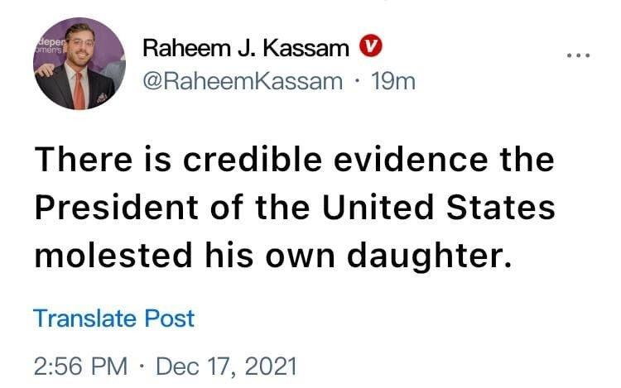This screenshot has height=388, width=621.
Task: Click the dot separator before 19m
Action: [x=357, y=81]
